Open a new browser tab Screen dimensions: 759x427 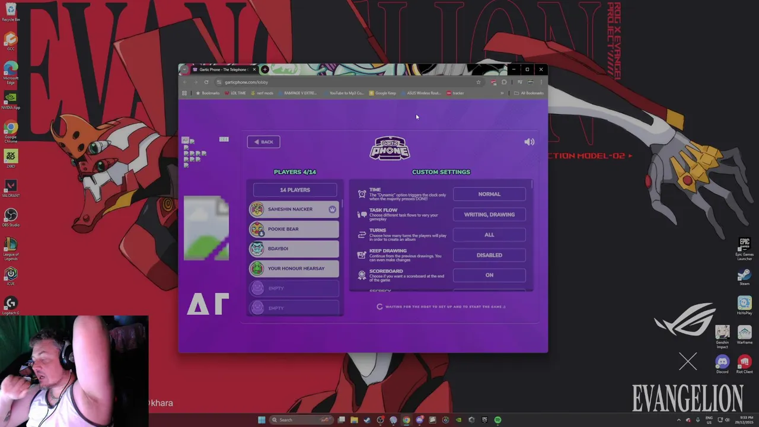[x=264, y=69]
